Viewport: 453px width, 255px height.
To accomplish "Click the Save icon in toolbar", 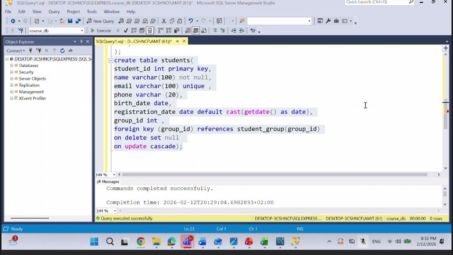I will [70, 21].
